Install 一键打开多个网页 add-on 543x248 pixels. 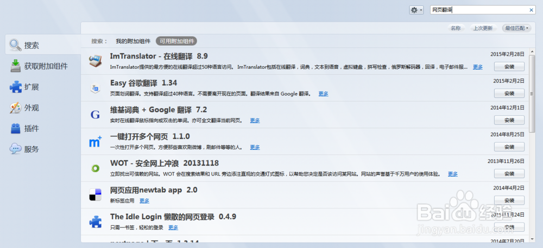point(509,147)
